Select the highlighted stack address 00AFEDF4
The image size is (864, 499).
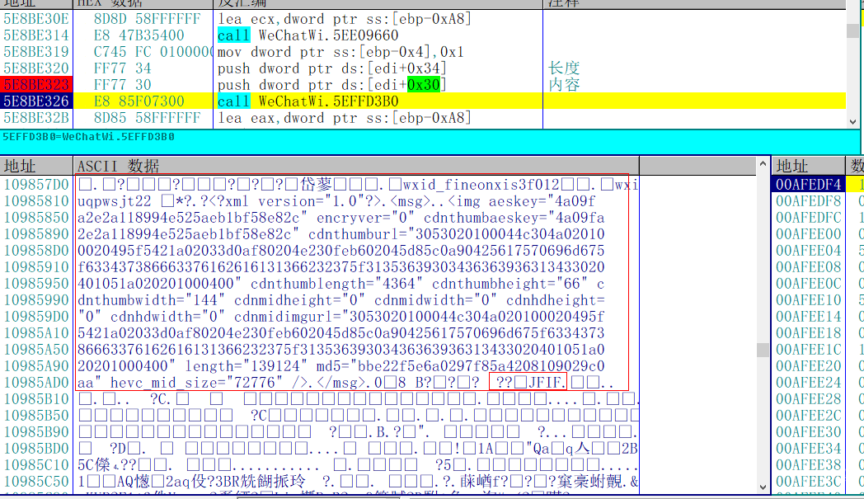(x=808, y=184)
